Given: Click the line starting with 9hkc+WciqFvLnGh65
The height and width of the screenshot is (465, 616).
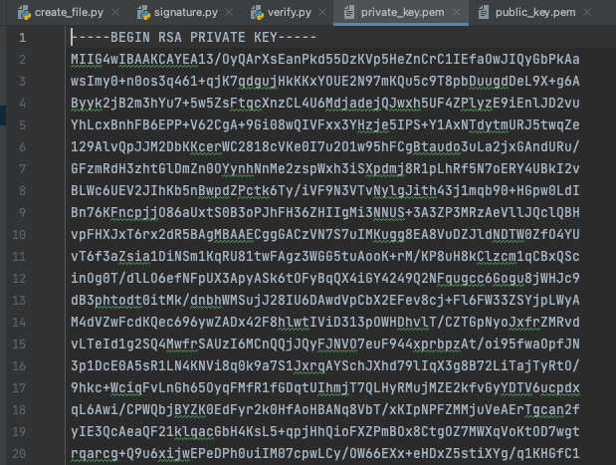Looking at the screenshot, I should tap(324, 388).
